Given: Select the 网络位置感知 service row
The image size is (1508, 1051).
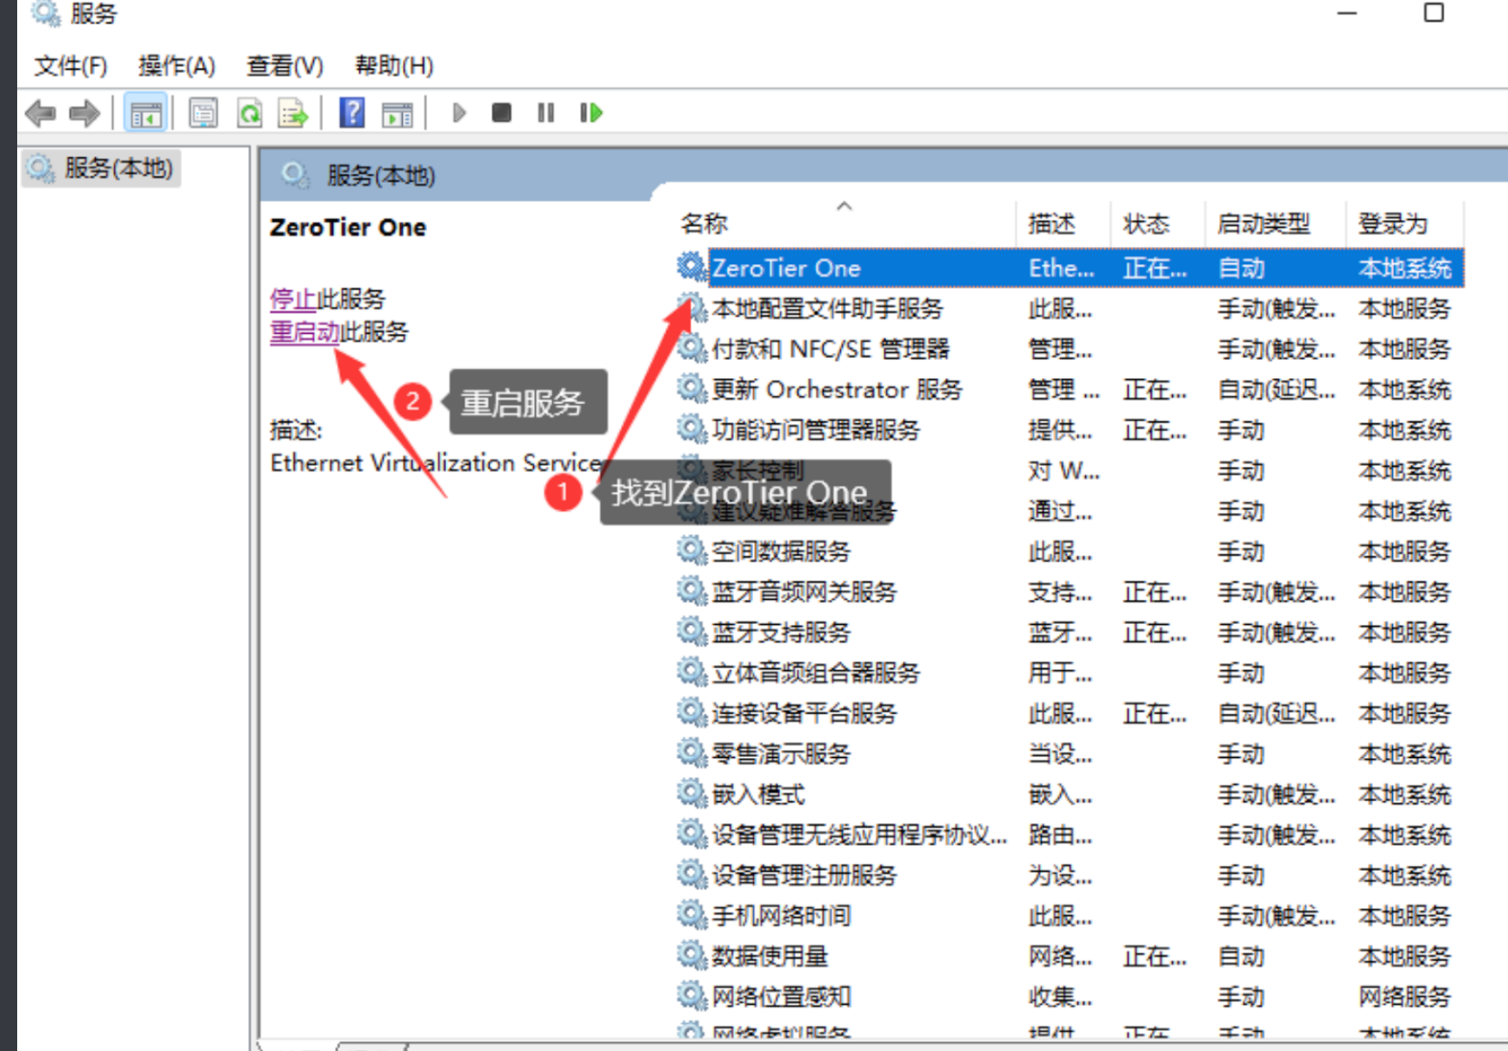Looking at the screenshot, I should (1068, 997).
